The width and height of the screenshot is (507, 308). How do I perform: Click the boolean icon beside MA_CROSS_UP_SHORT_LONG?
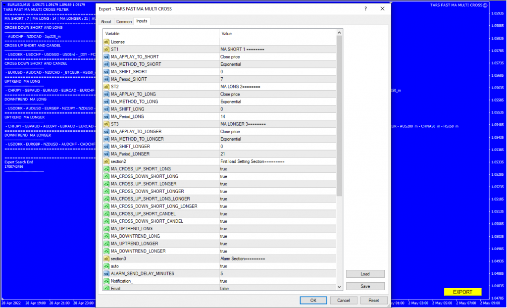pyautogui.click(x=106, y=169)
